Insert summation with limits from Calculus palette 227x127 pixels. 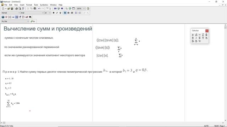[206, 35]
